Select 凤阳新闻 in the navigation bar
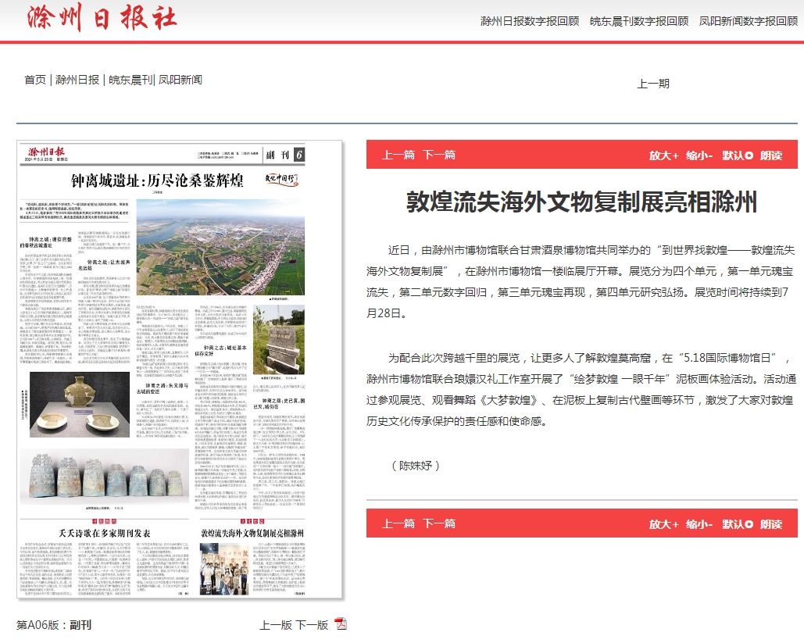804x643 pixels. pos(180,80)
